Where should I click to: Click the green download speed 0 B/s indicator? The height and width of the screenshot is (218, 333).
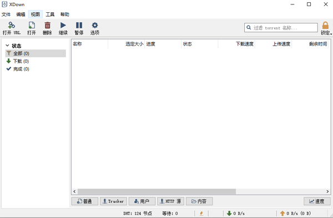236,214
